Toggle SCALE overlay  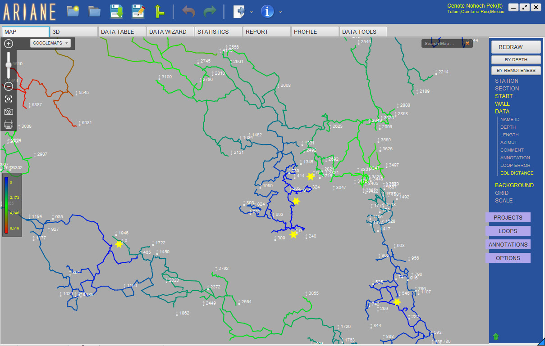[x=504, y=201]
